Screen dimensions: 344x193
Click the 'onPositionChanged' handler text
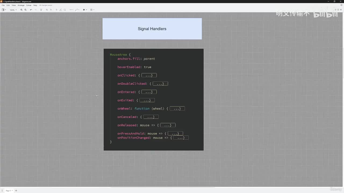[x=133, y=138]
